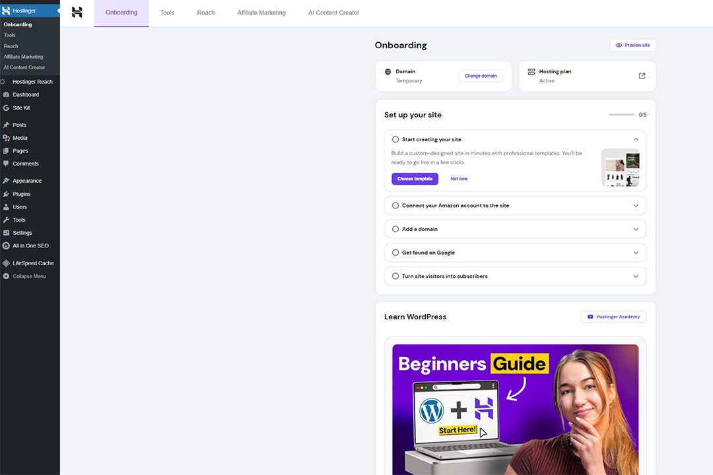Click the Collapse Menu arrow icon
Viewport: 713px width, 475px height.
coord(6,276)
